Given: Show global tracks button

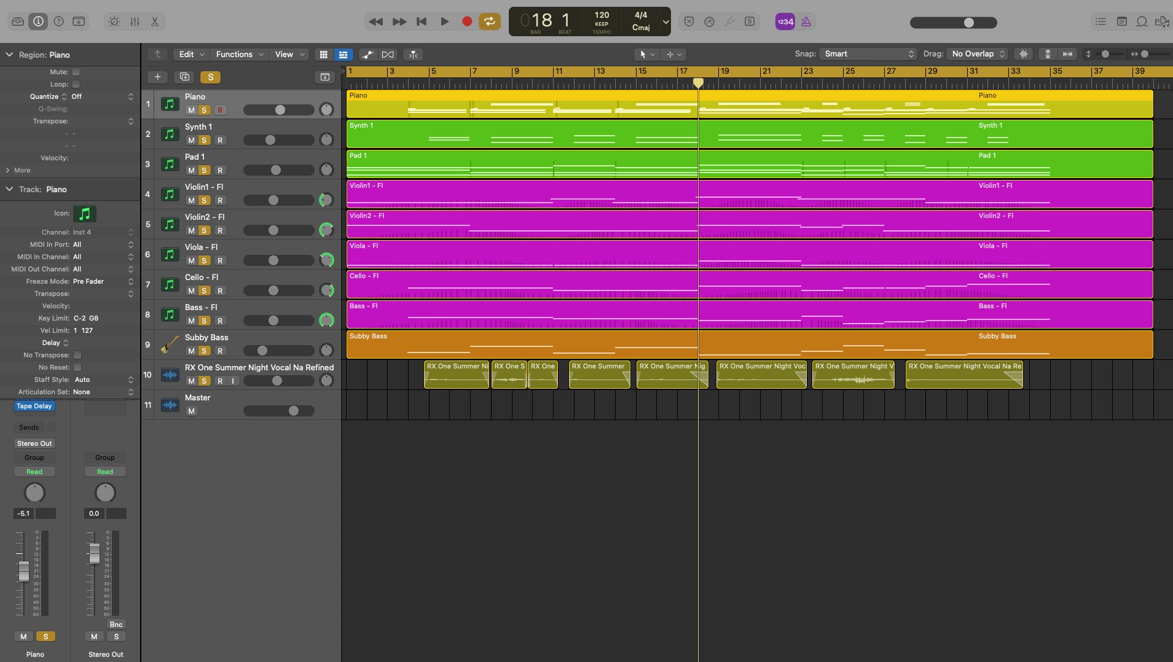Looking at the screenshot, I should pos(325,77).
